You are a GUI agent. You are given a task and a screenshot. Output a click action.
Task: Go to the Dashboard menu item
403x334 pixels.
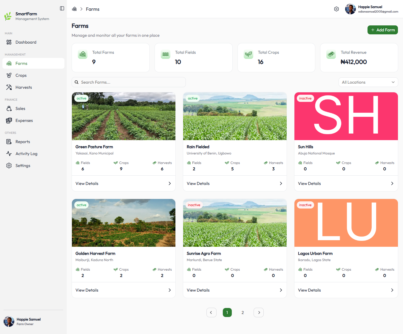coord(33,42)
